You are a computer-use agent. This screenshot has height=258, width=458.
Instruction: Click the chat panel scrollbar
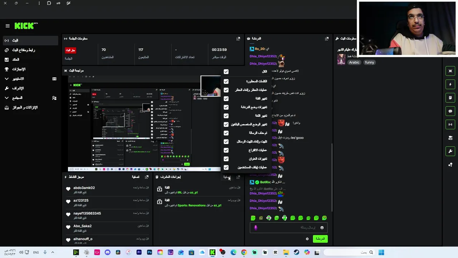tap(332, 177)
